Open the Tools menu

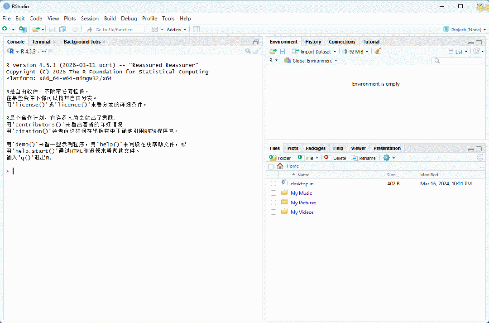click(x=168, y=19)
